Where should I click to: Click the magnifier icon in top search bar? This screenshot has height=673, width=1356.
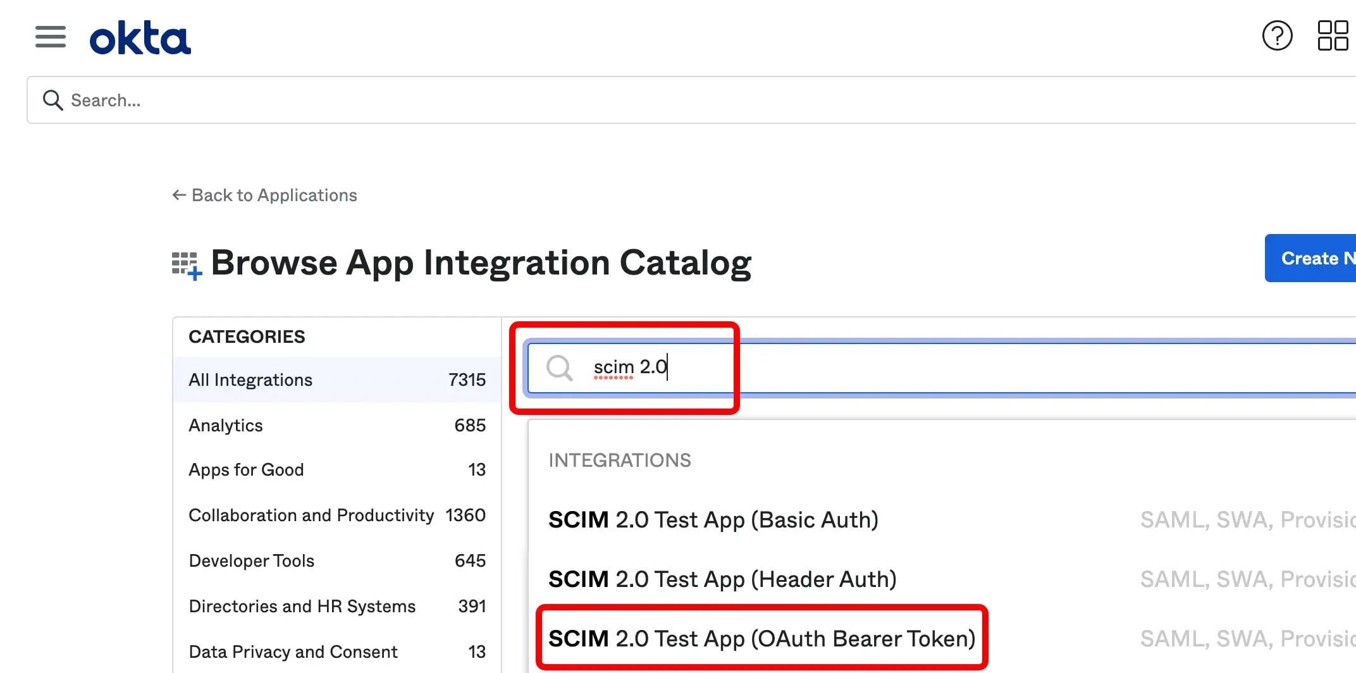[x=52, y=100]
